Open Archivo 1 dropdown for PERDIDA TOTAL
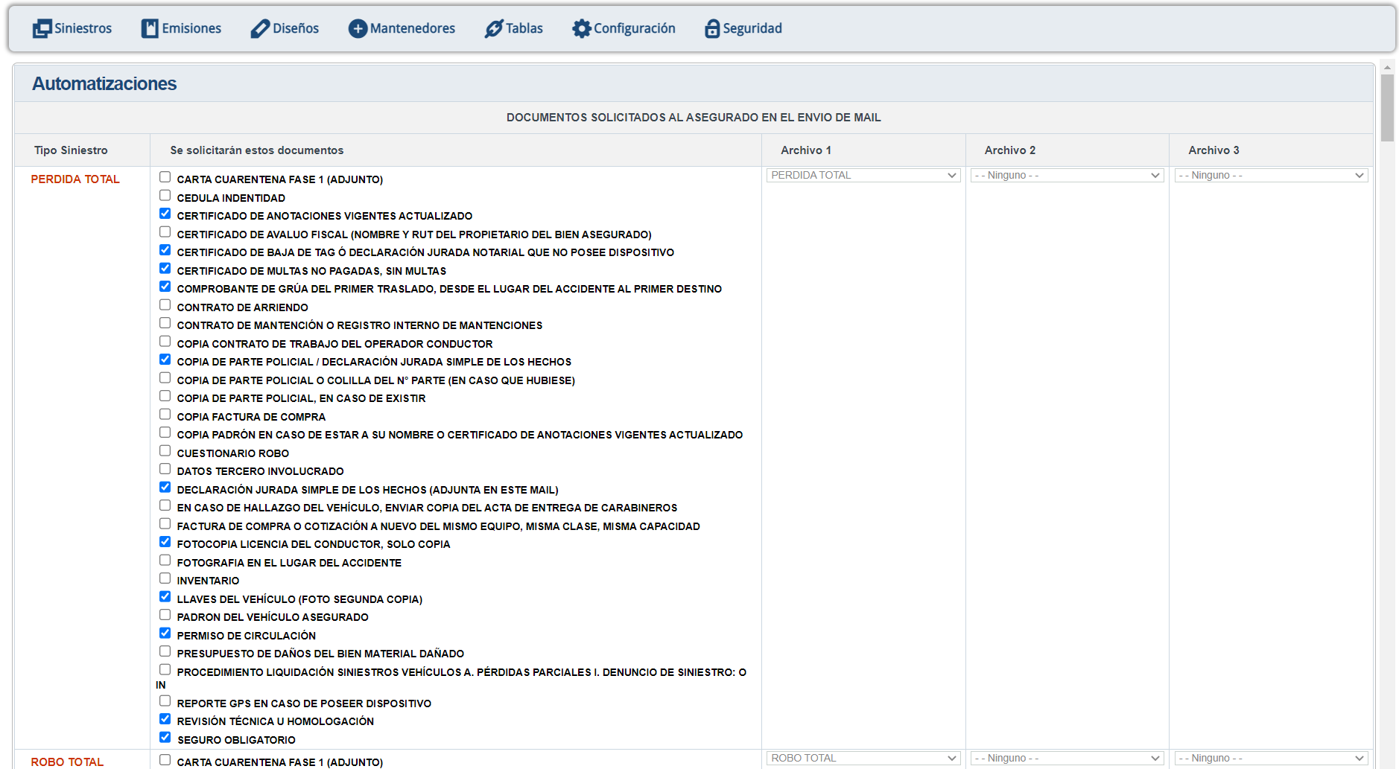1399x769 pixels. [x=863, y=176]
